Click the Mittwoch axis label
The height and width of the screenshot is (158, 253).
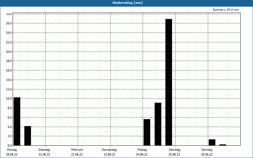pyautogui.click(x=77, y=150)
